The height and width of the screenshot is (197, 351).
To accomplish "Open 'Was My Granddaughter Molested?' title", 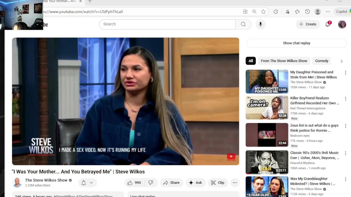I will click(x=313, y=181).
